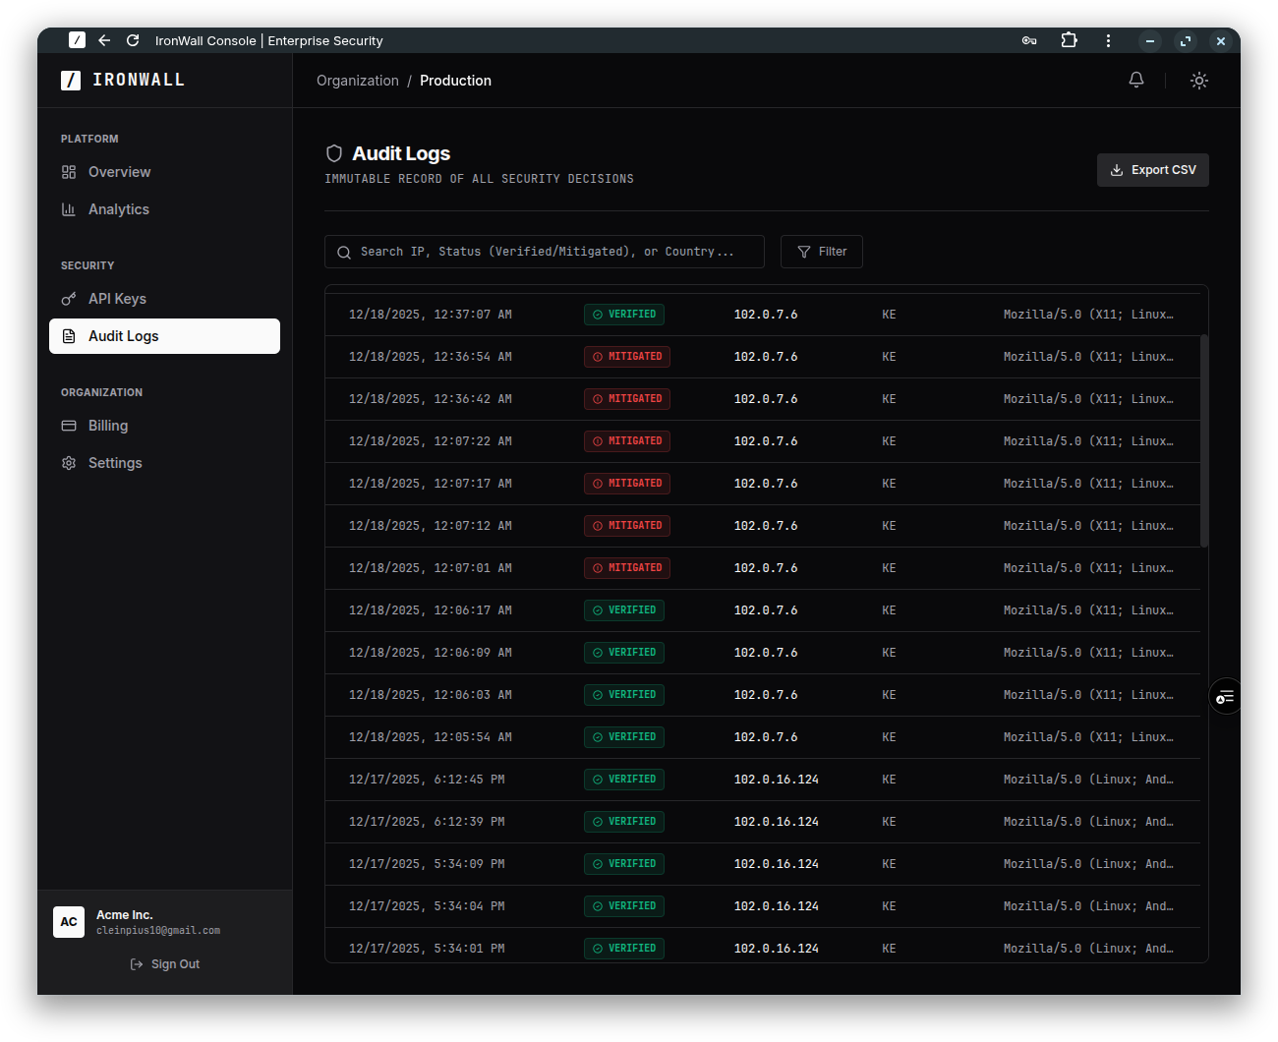Screen dimensions: 1278x1042
Task: Click the Export CSV button
Action: [1152, 169]
